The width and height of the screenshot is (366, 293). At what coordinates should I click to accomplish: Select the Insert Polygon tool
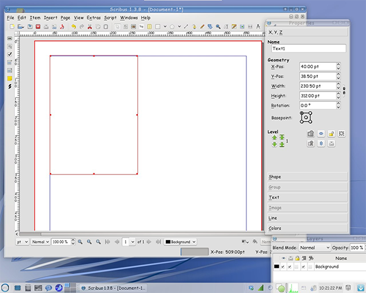[x=172, y=27]
